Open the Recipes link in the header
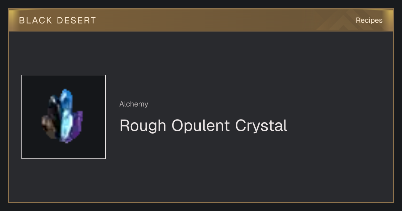 click(369, 20)
